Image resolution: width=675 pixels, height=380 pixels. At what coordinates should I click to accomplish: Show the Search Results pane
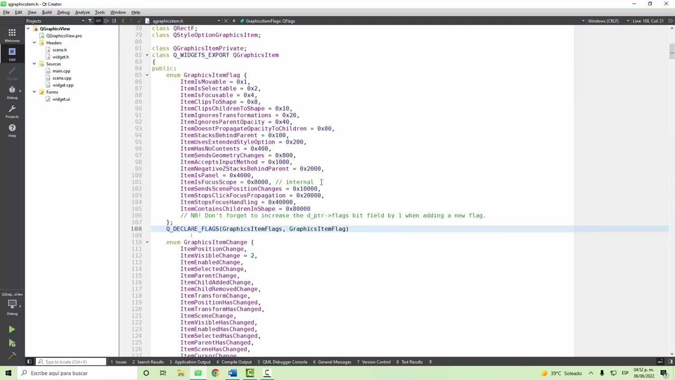pyautogui.click(x=148, y=362)
